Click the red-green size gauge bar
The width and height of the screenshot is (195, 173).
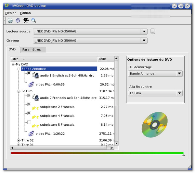pyautogui.click(x=97, y=153)
